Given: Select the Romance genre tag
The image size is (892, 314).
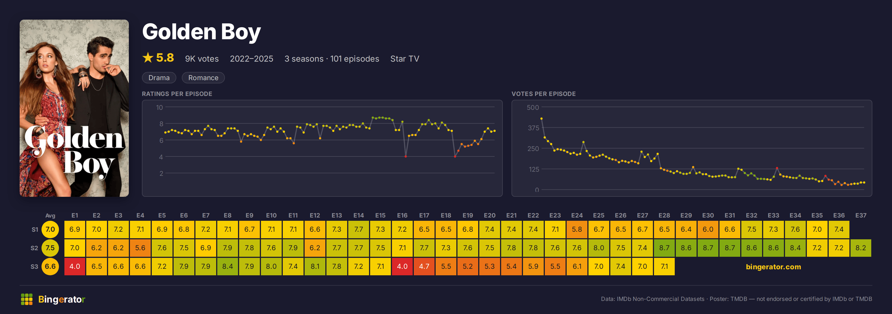Looking at the screenshot, I should 203,78.
